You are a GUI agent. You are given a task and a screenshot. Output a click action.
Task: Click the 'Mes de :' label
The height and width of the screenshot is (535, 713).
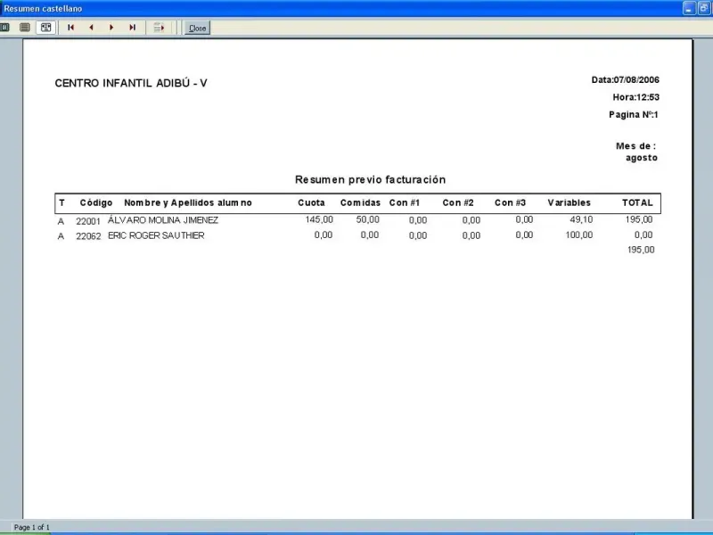[x=635, y=146]
